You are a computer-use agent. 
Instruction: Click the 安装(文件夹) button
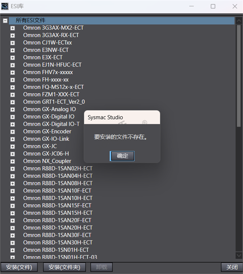click(x=64, y=267)
